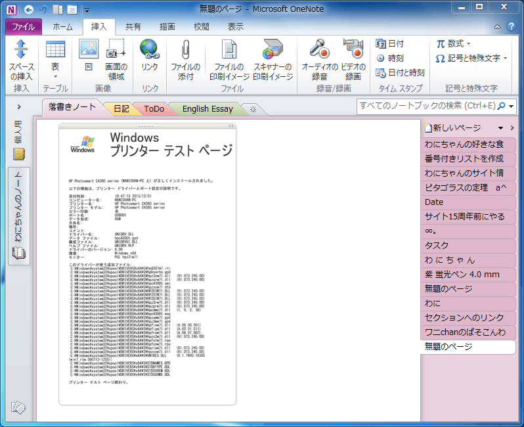Image resolution: width=524 pixels, height=427 pixels.
Task: Click the Undo icon in the quick access toolbar
Action: [43, 10]
